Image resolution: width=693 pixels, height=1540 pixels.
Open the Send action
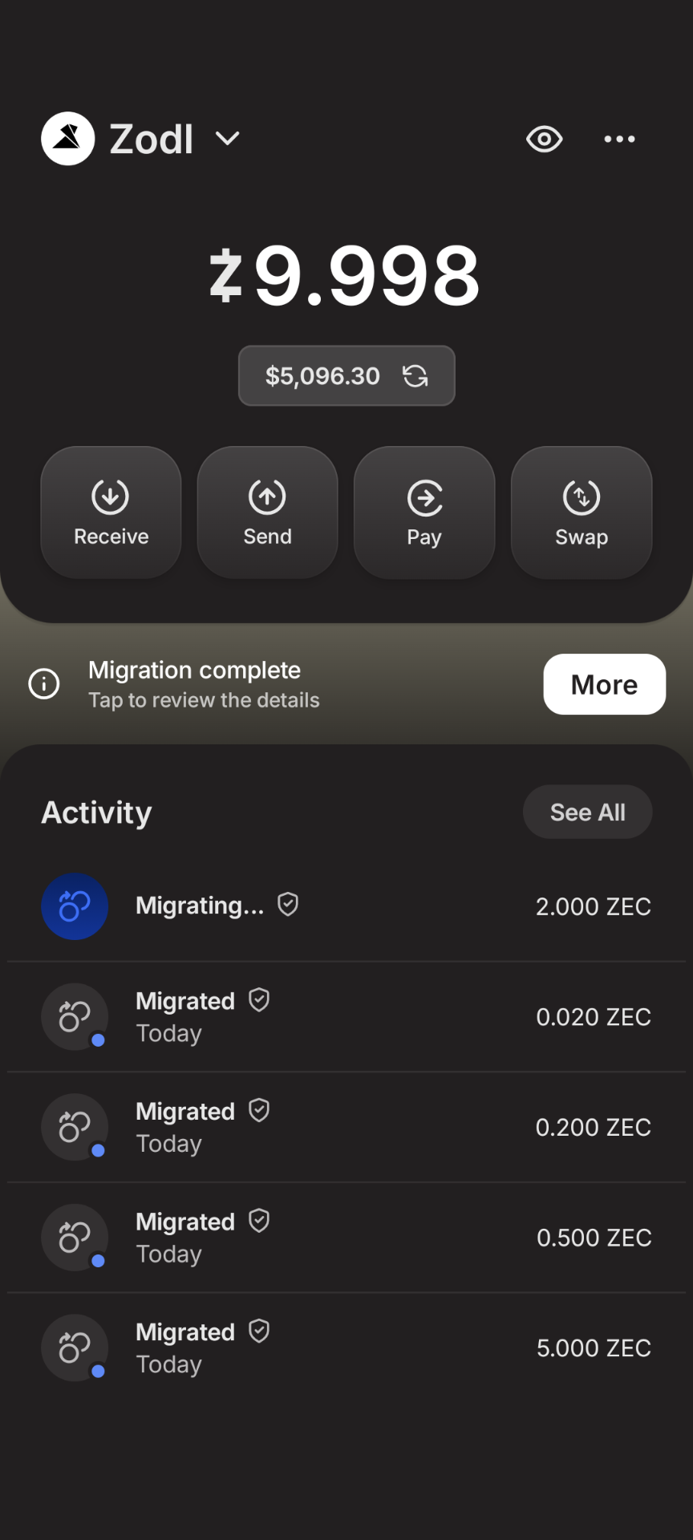click(x=267, y=513)
